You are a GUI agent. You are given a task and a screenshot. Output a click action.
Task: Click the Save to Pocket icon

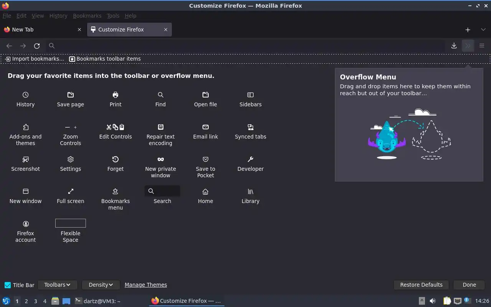tap(206, 159)
